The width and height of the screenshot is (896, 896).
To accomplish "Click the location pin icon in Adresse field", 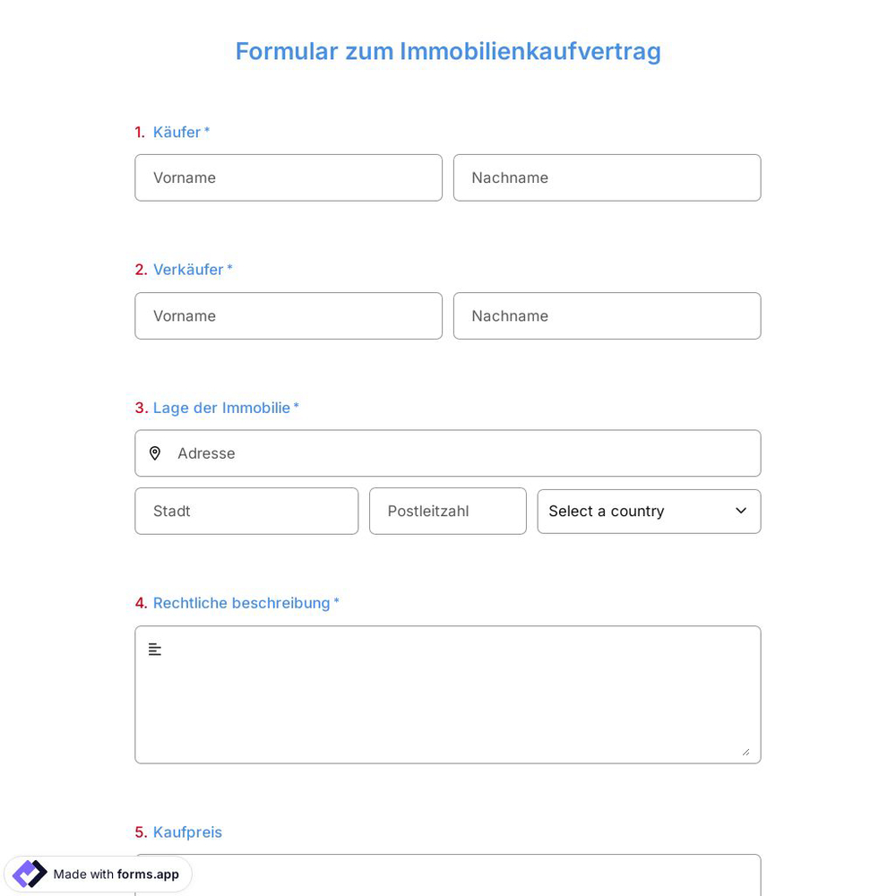I will pos(155,453).
